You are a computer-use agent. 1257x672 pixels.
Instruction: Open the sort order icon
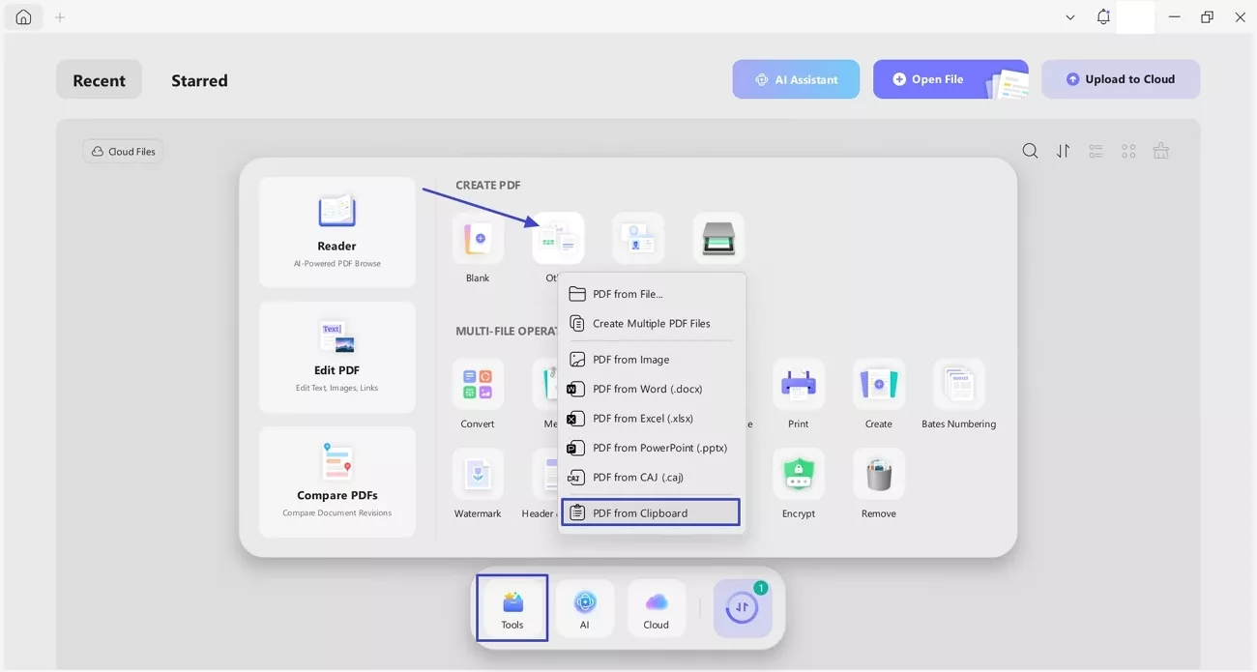1064,151
